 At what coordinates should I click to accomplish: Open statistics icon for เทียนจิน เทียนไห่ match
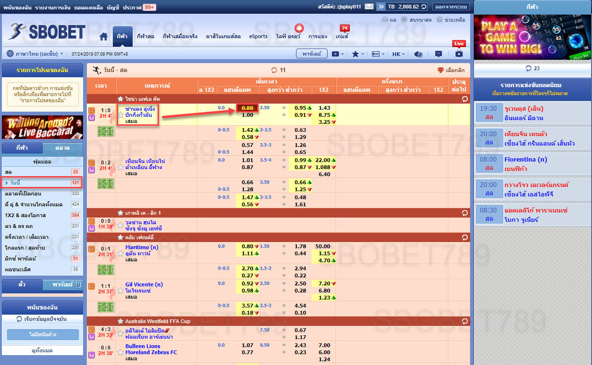(92, 170)
